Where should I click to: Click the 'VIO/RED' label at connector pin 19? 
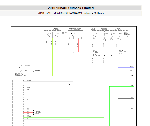coord(29,113)
